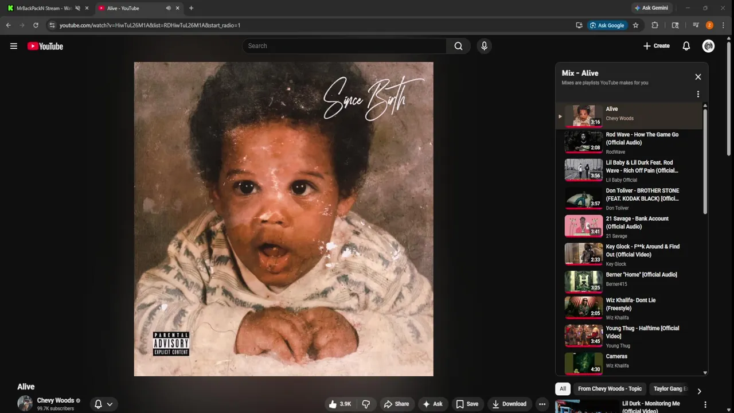
Task: Create a new video or post
Action: (x=656, y=46)
